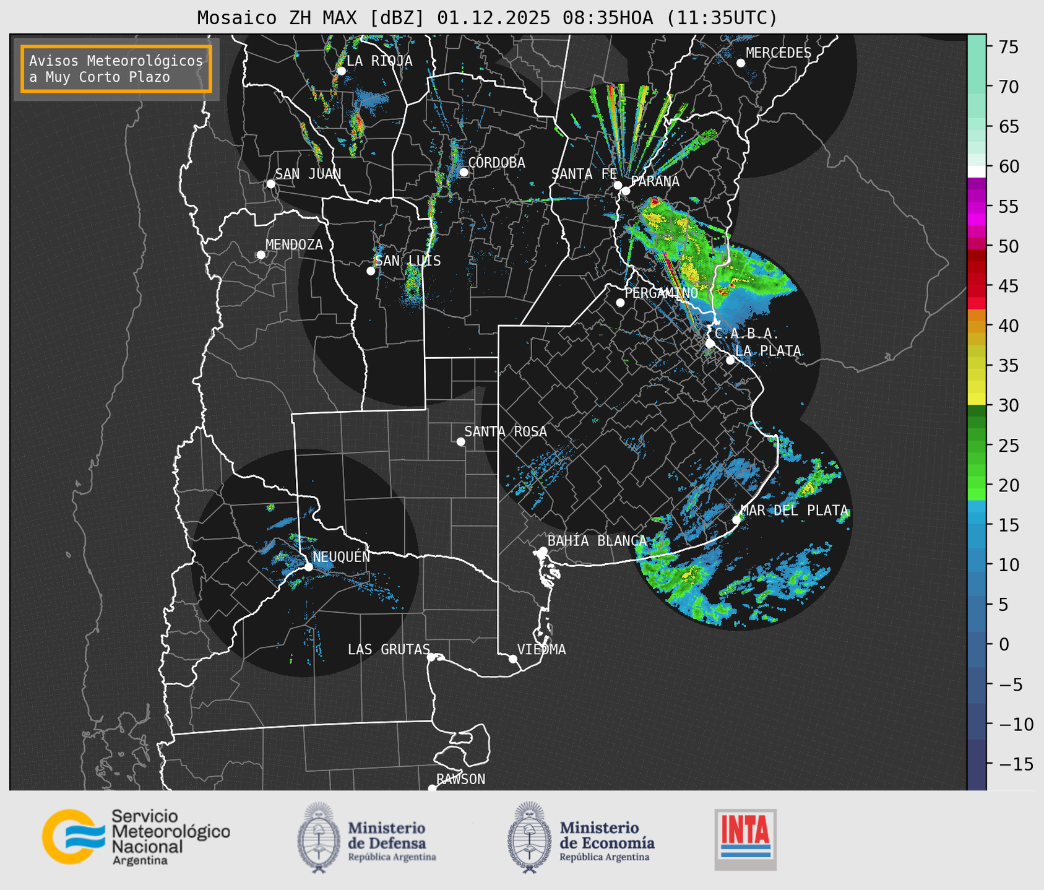The width and height of the screenshot is (1044, 890).
Task: Click the MERCEDES city marker dot
Action: pyautogui.click(x=741, y=63)
